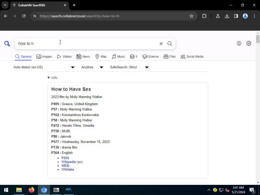260x195 pixels.
Task: Open Firefox from the taskbar
Action: [31, 190]
